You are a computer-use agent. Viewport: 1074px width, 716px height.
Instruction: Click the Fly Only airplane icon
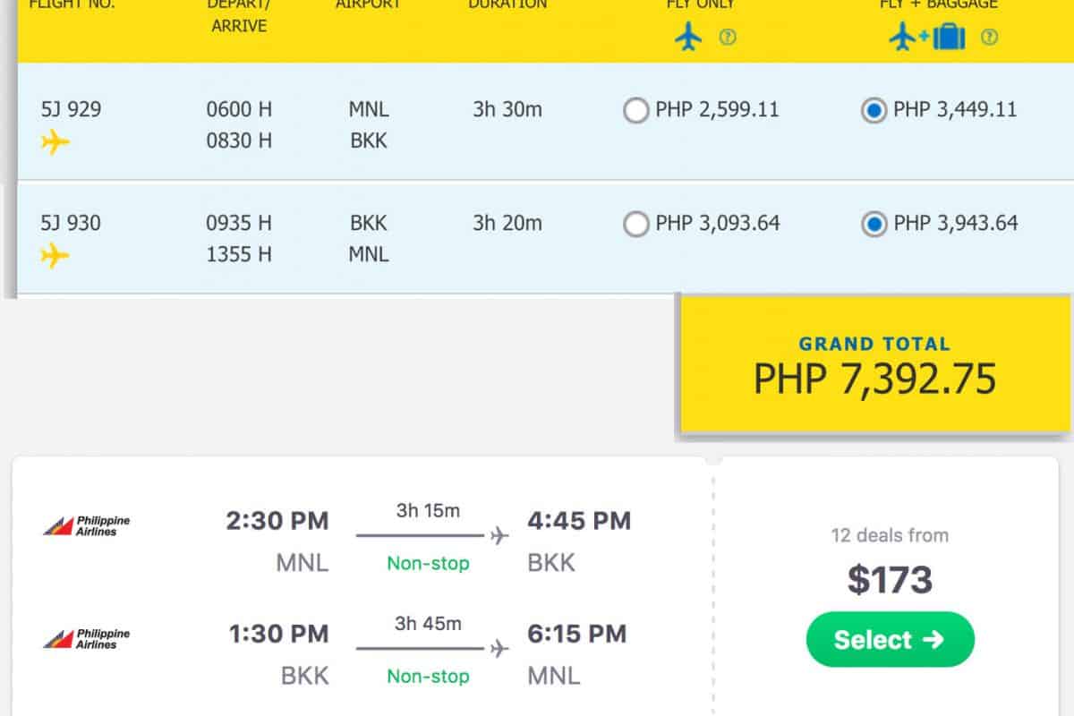point(688,38)
